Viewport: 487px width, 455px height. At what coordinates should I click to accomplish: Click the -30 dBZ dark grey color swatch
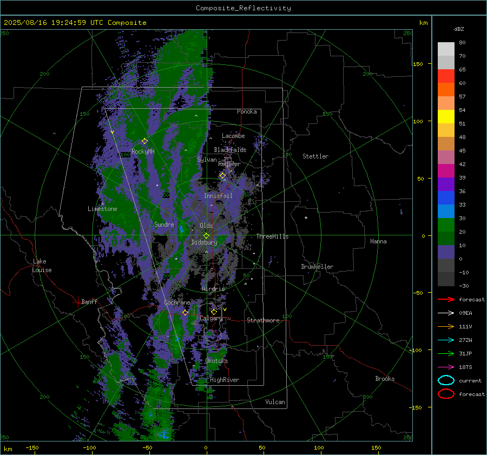[x=446, y=279]
